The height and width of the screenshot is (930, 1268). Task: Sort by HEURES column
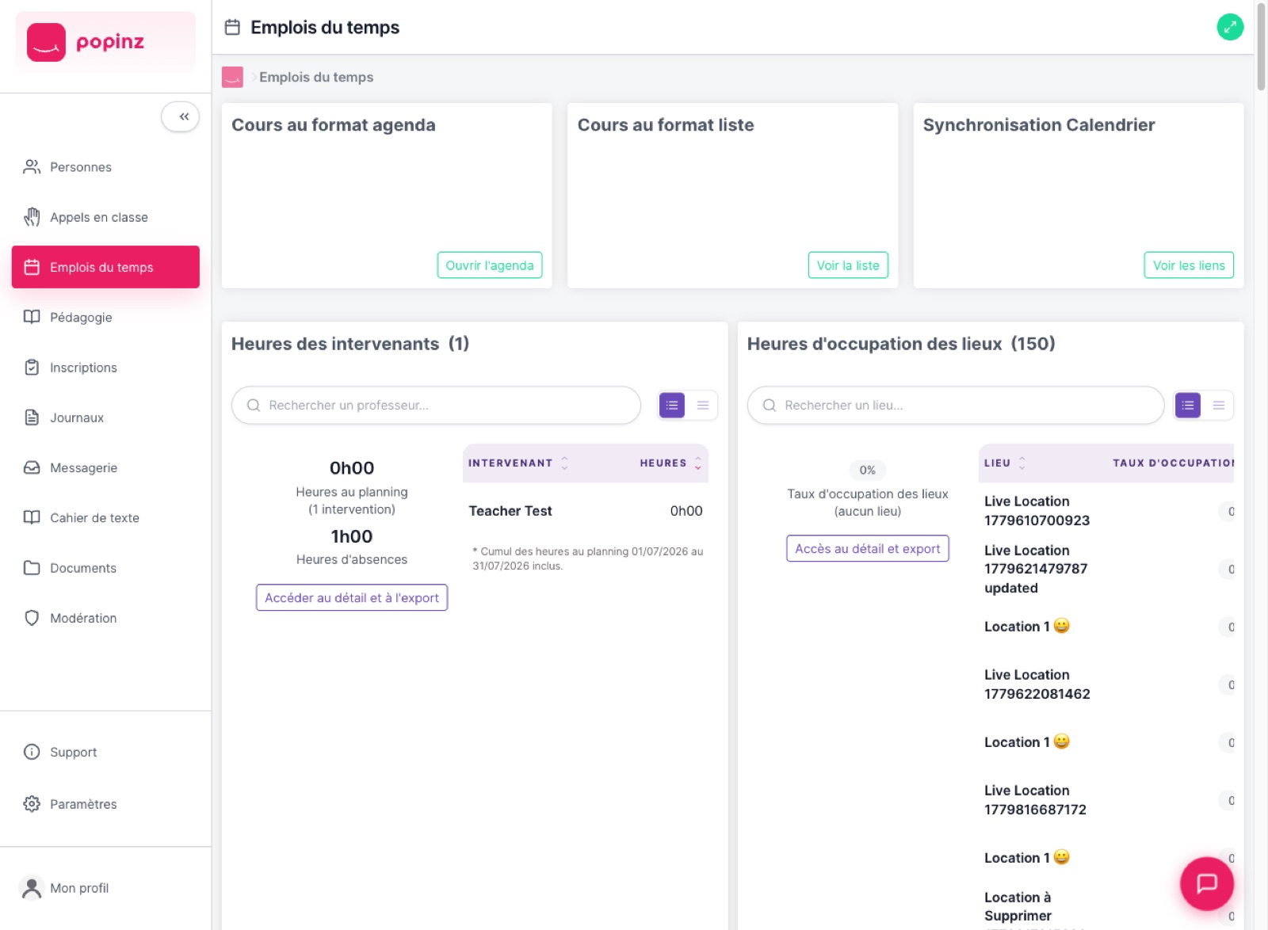coord(671,463)
